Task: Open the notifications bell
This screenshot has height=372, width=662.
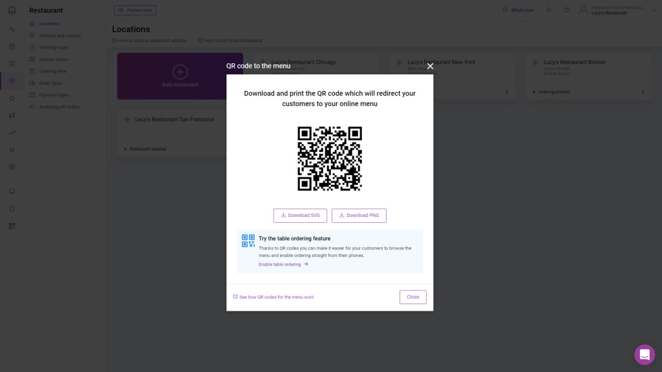Action: pyautogui.click(x=548, y=10)
